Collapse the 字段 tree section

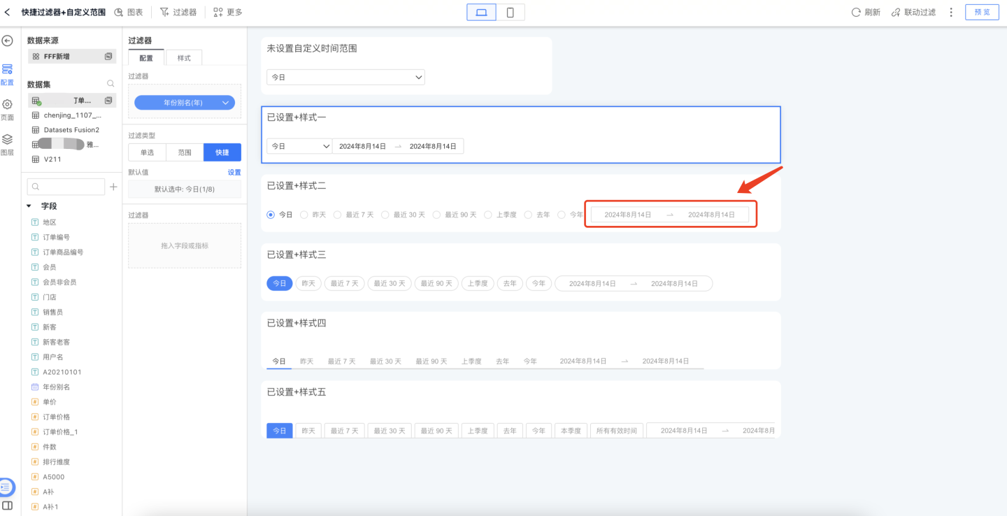[29, 206]
